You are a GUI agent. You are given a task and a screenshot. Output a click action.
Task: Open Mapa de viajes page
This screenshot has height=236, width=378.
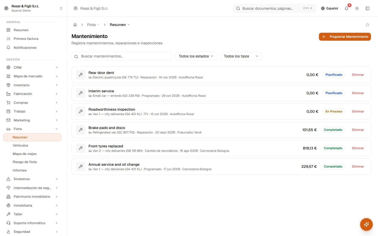(32, 154)
